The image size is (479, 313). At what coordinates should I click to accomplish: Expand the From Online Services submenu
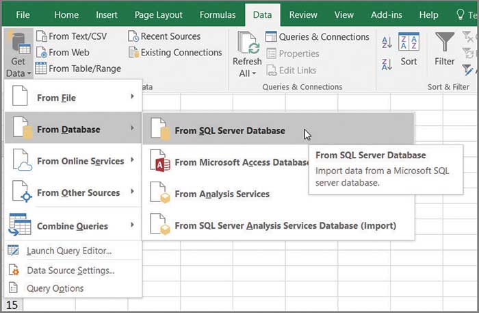[x=73, y=161]
